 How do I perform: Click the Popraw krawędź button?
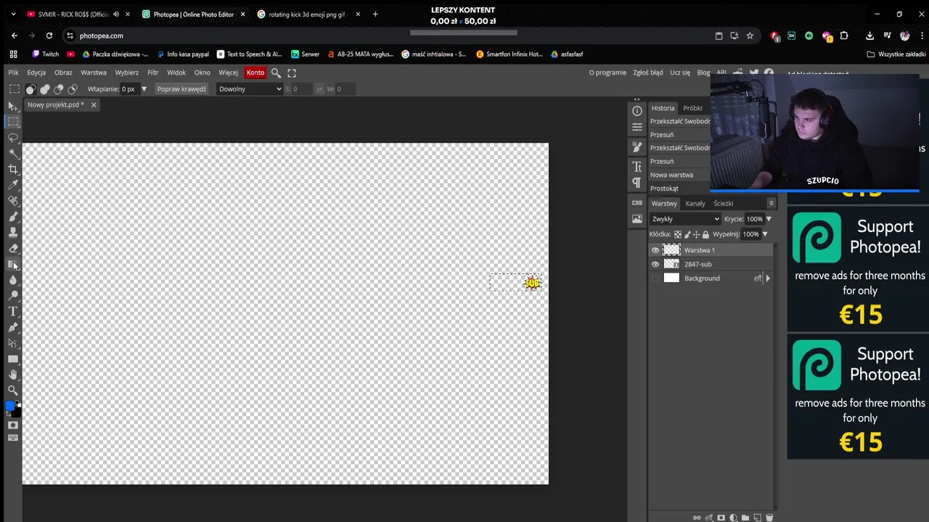coord(181,89)
